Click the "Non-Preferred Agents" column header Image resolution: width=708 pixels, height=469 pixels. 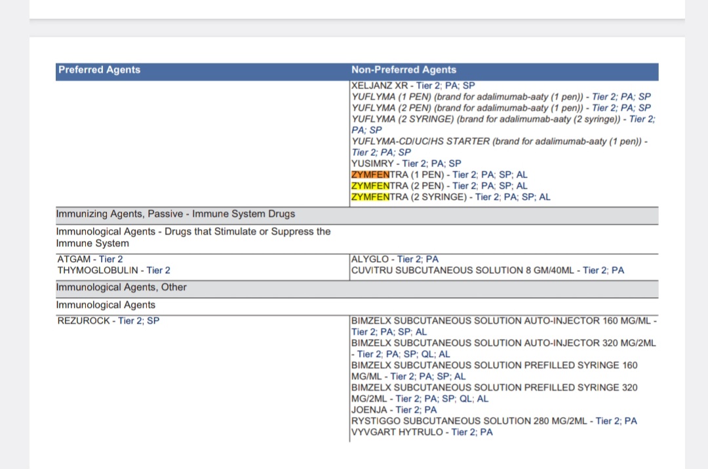click(404, 70)
